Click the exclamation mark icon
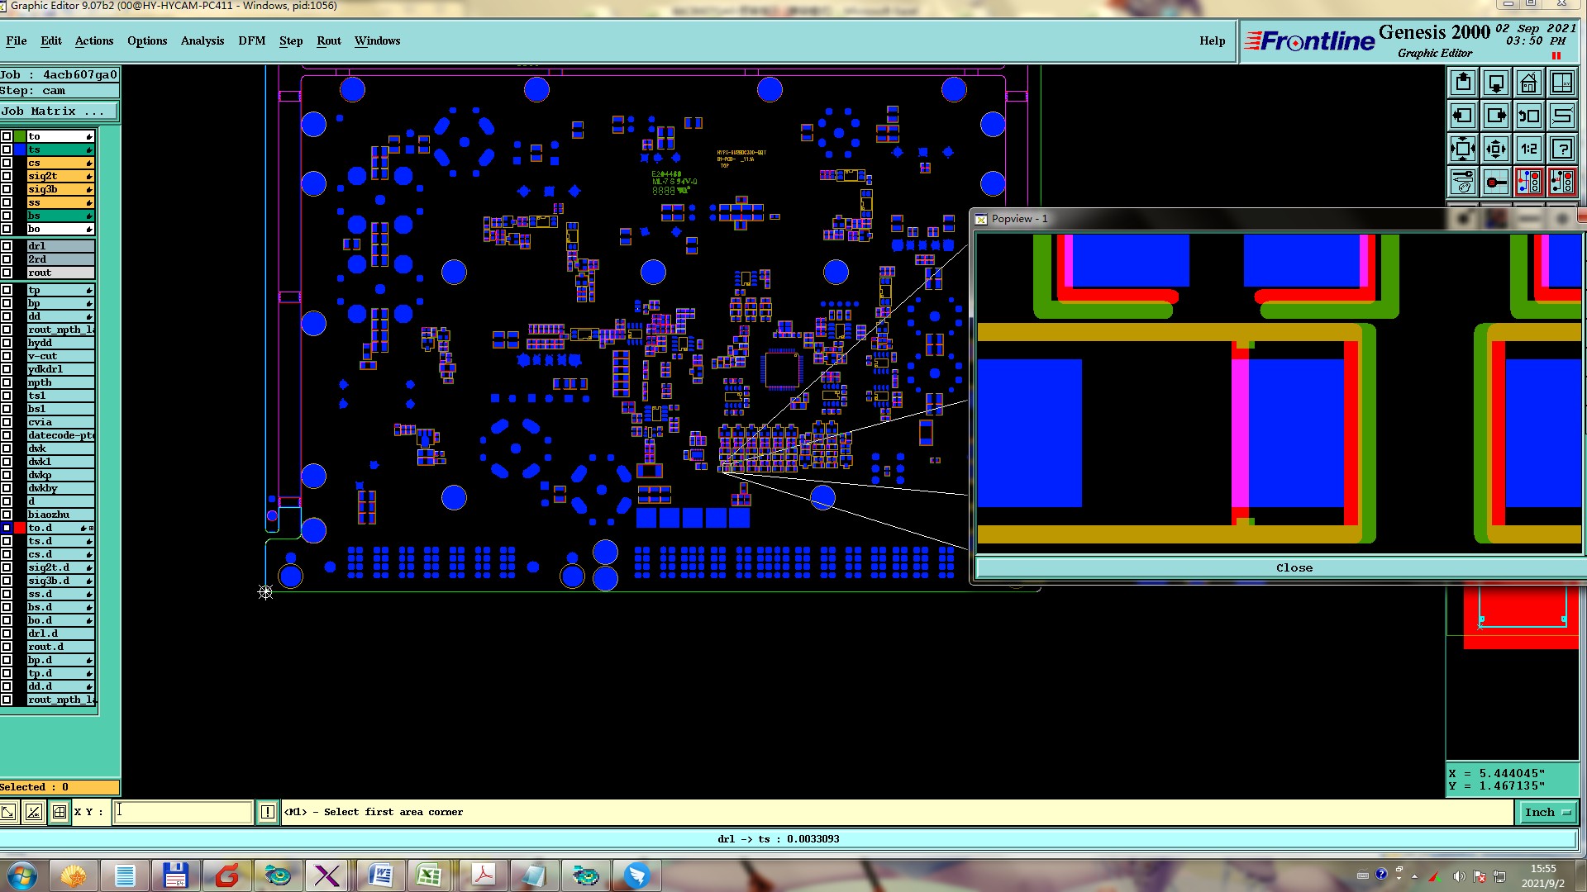 268,812
